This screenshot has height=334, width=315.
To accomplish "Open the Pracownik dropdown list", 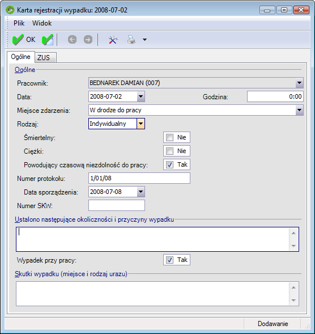I will click(x=299, y=83).
